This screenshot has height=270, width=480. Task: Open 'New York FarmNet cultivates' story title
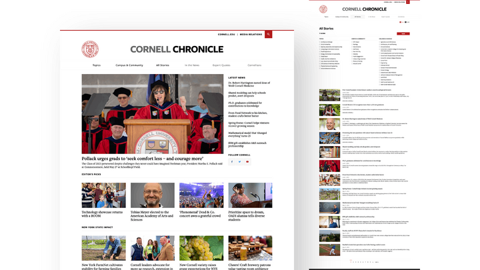(102, 267)
